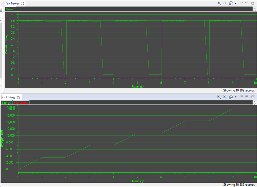This screenshot has width=257, height=187.
Task: Click Time (s) label on Power graph
Action: click(137, 86)
